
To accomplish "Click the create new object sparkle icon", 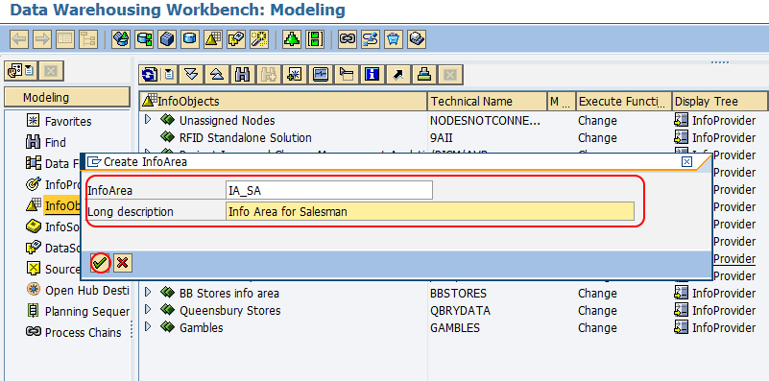I will (295, 75).
